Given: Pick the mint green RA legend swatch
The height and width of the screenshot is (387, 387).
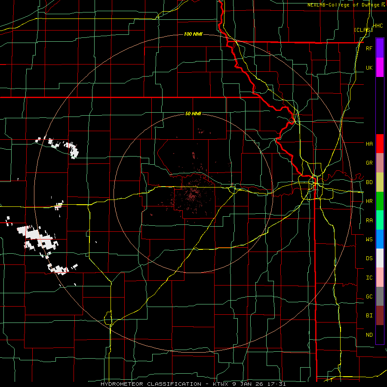Looking at the screenshot, I should (380, 220).
